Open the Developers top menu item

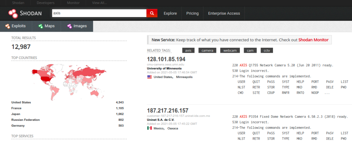point(46,3)
